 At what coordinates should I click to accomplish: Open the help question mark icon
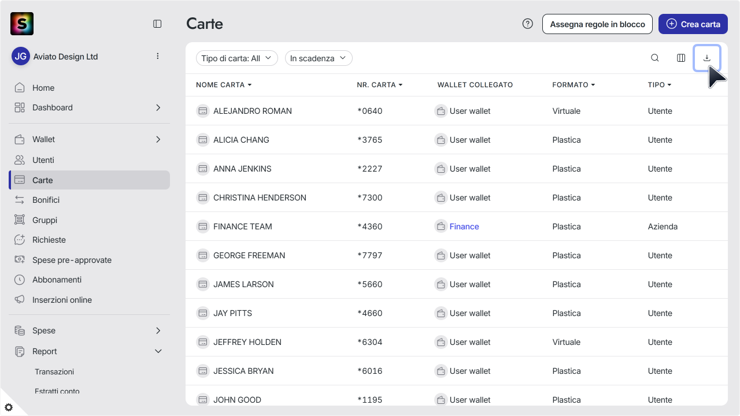pyautogui.click(x=527, y=24)
